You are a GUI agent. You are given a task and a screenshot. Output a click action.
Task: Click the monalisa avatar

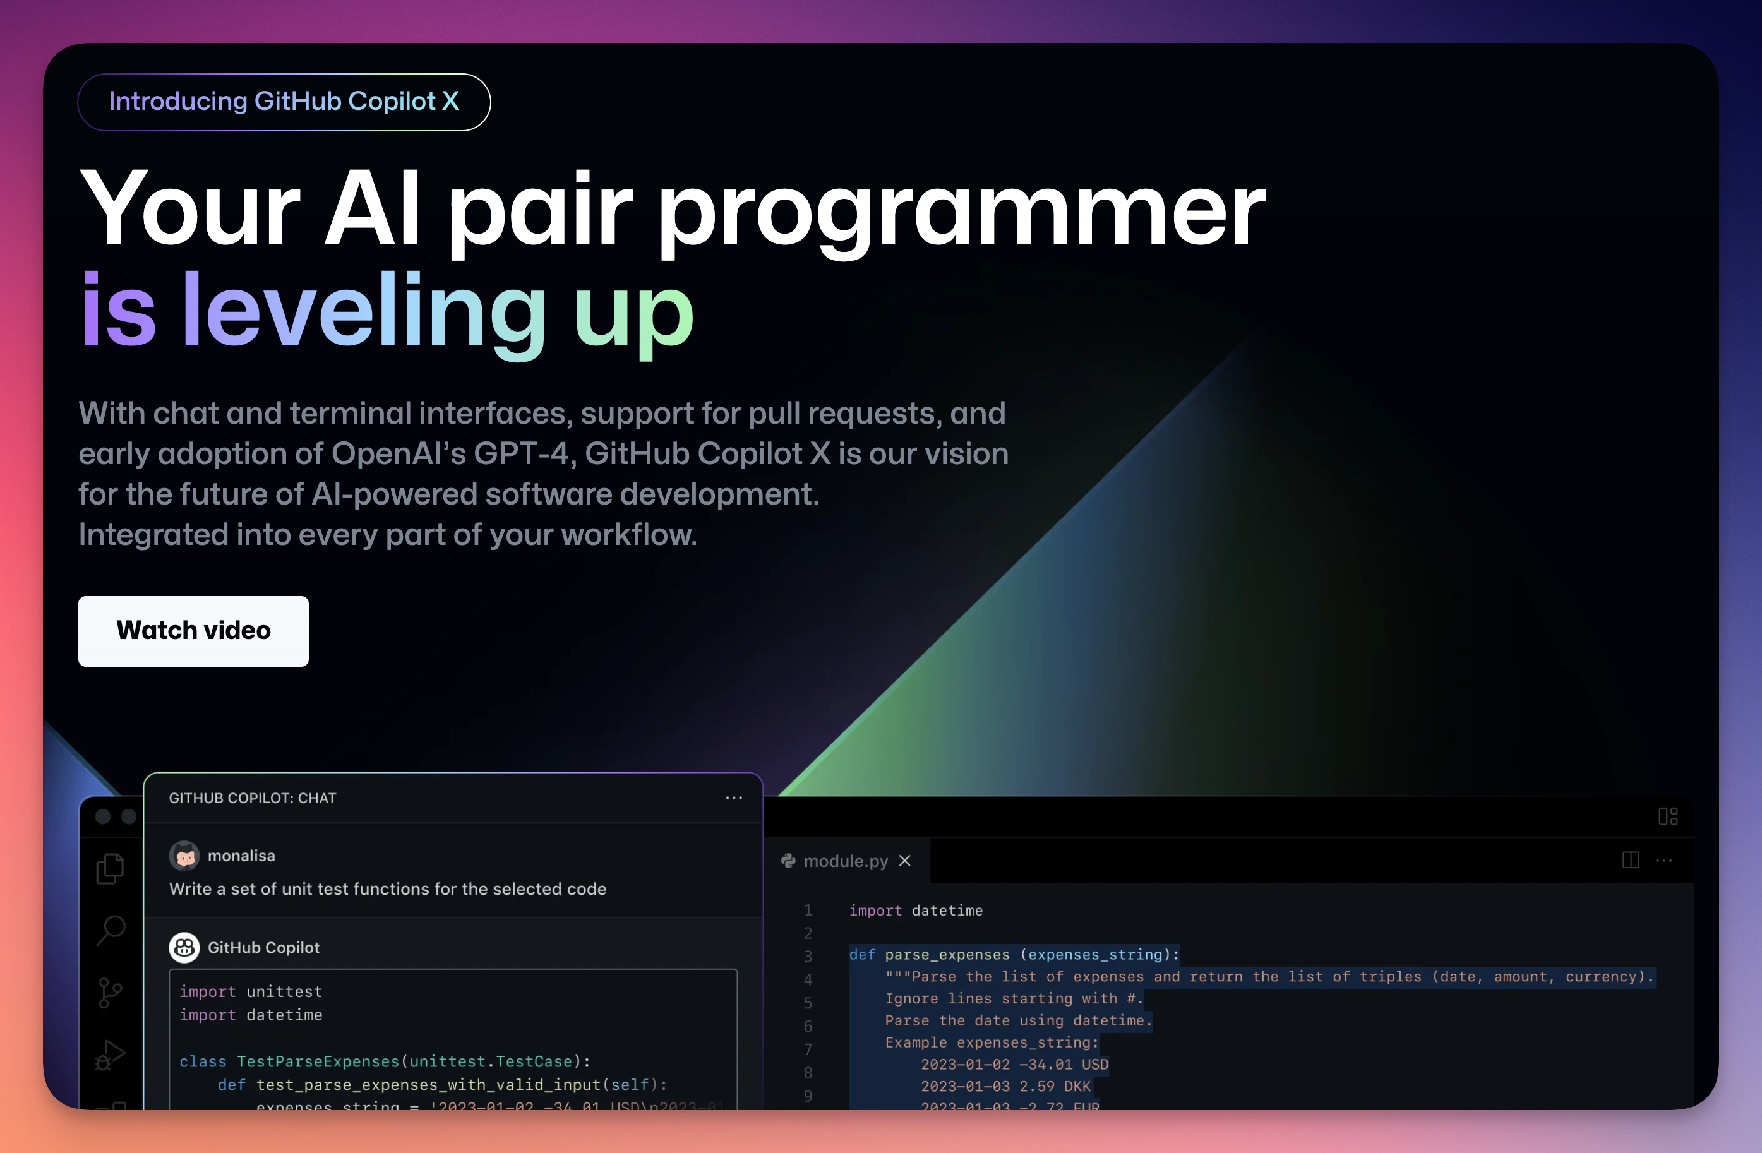click(x=184, y=856)
